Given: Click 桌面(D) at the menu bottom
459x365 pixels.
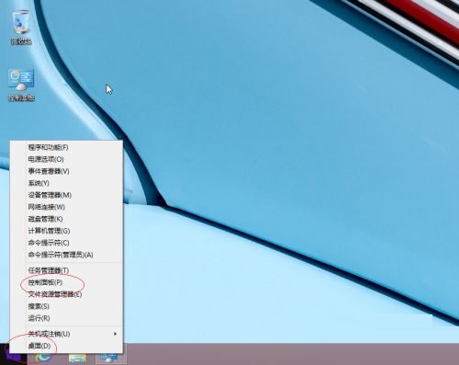Looking at the screenshot, I should [39, 346].
